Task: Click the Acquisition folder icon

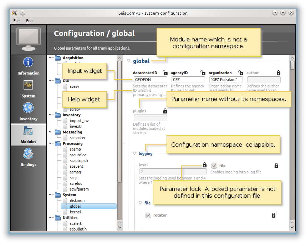Action: coord(58,58)
